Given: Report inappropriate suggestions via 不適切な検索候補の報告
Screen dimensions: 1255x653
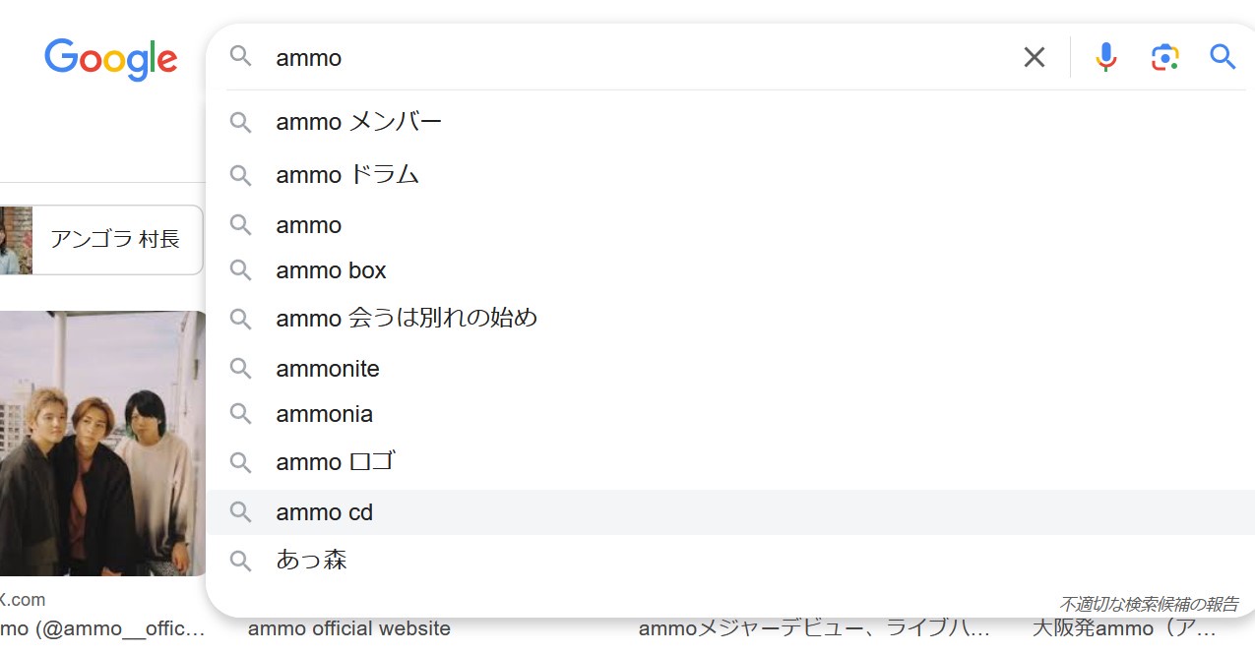Looking at the screenshot, I should coord(1149,604).
